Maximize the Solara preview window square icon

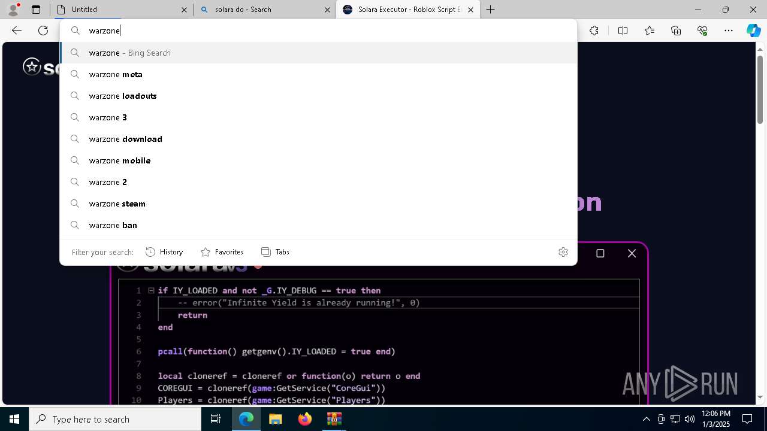tap(600, 253)
